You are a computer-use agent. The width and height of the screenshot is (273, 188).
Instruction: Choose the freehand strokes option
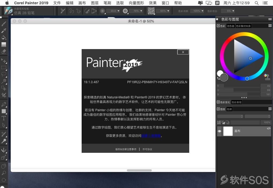pos(71,11)
